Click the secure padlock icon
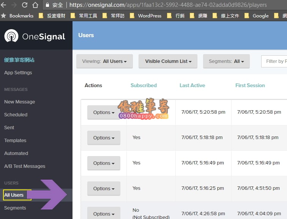 click(x=47, y=5)
